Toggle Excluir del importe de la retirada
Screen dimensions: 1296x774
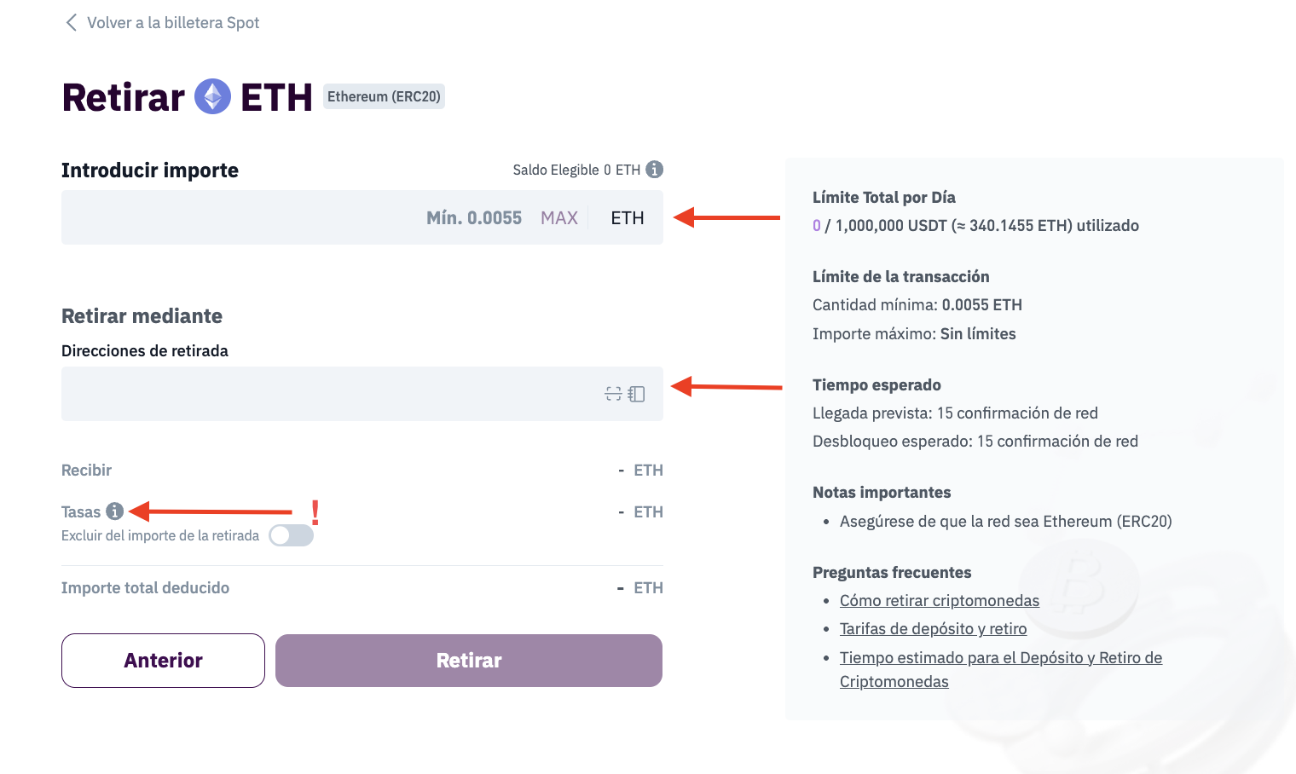[291, 535]
